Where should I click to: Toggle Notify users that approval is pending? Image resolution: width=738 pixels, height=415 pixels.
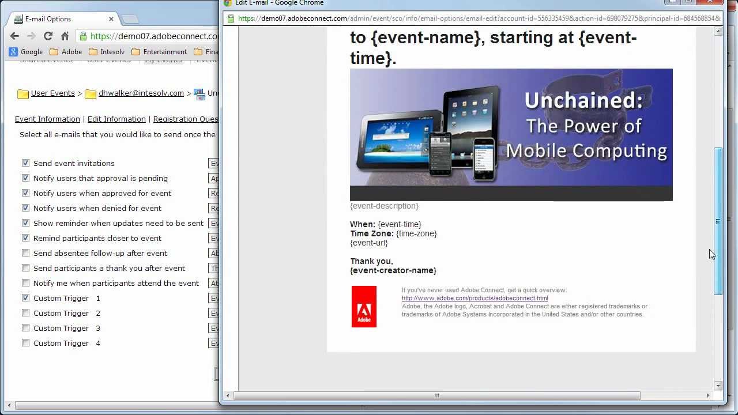click(25, 178)
